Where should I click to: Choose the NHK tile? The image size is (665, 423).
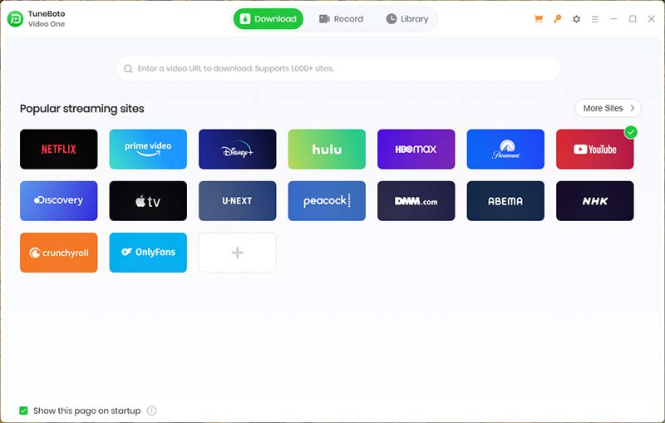[x=595, y=201]
